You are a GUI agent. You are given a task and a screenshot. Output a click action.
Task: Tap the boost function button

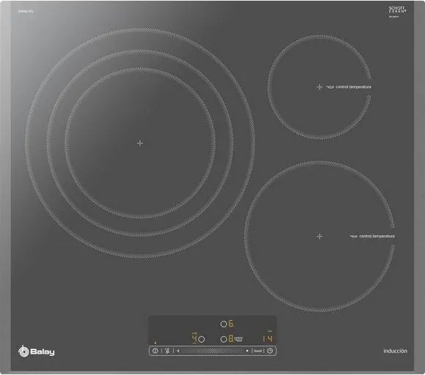click(x=258, y=351)
